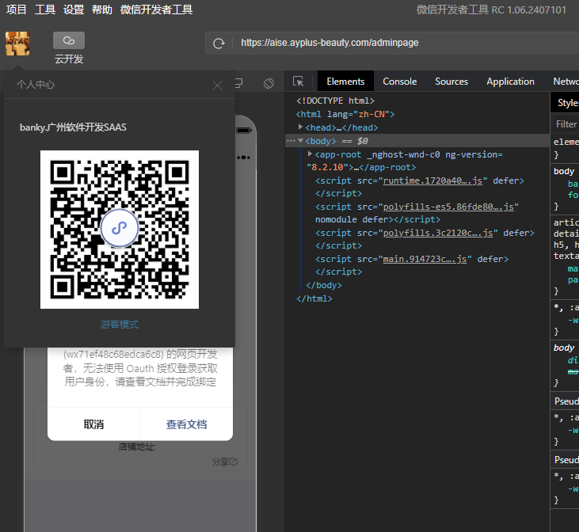
Task: Click the three dots before body
Action: click(x=291, y=141)
